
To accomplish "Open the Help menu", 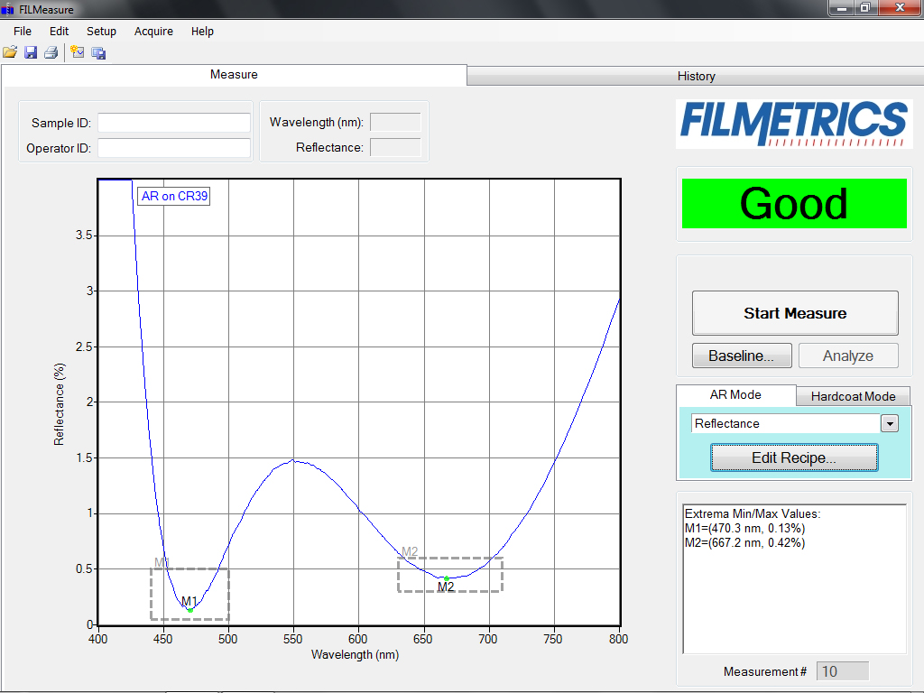I will [x=202, y=32].
